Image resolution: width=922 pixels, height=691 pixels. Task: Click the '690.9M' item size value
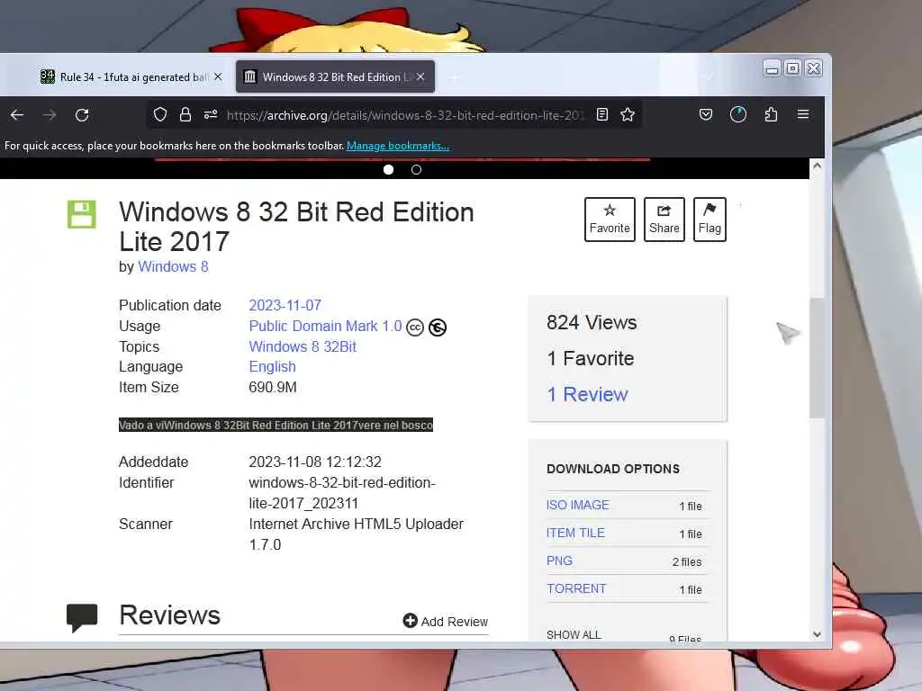(272, 387)
